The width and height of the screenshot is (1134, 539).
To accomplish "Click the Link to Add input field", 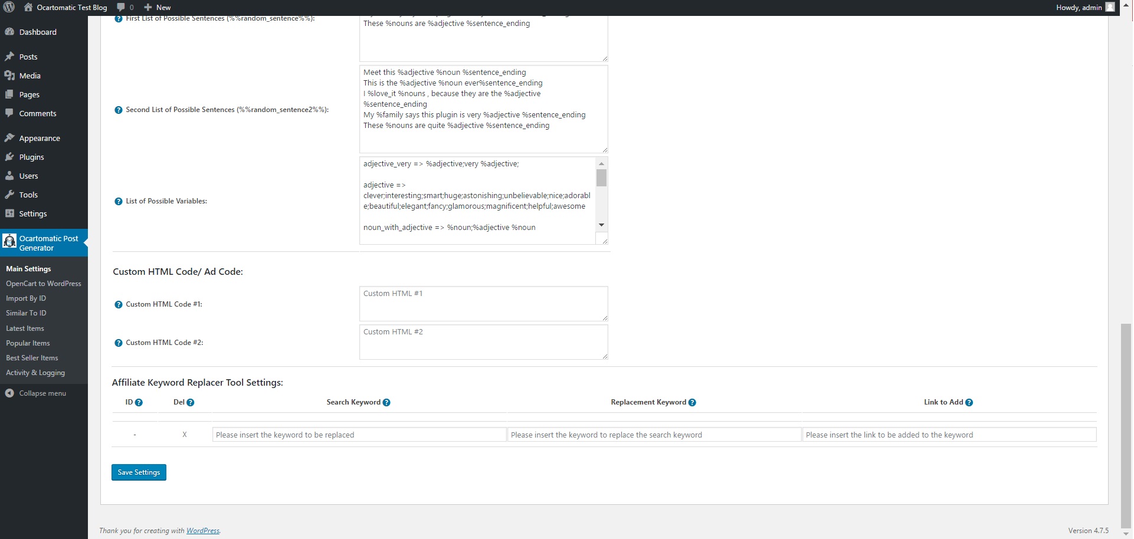I will [949, 435].
